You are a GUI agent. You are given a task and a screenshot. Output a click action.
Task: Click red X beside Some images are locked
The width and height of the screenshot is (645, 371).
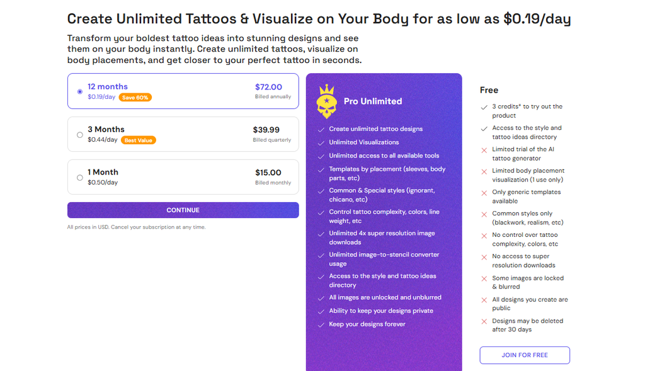[484, 279]
